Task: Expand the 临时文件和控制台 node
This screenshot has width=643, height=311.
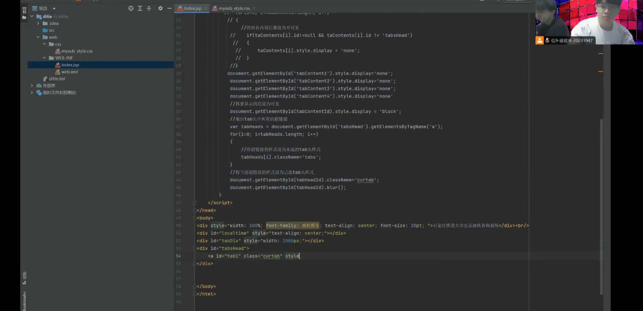Action: (32, 92)
